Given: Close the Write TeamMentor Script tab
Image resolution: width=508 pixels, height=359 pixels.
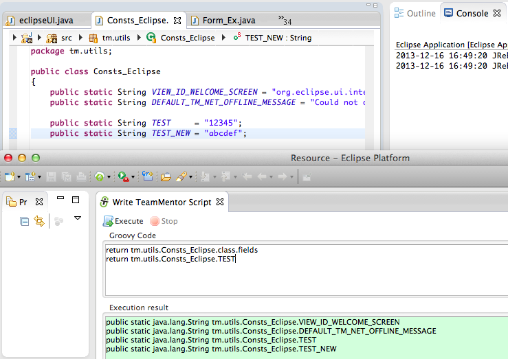Looking at the screenshot, I should click(220, 202).
